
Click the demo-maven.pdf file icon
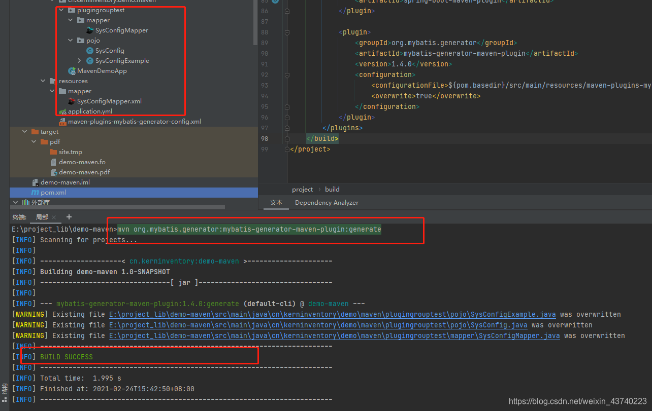point(53,172)
